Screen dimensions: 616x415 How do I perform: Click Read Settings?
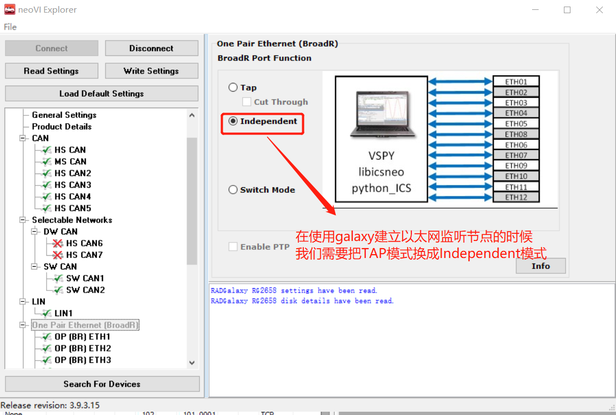point(52,71)
